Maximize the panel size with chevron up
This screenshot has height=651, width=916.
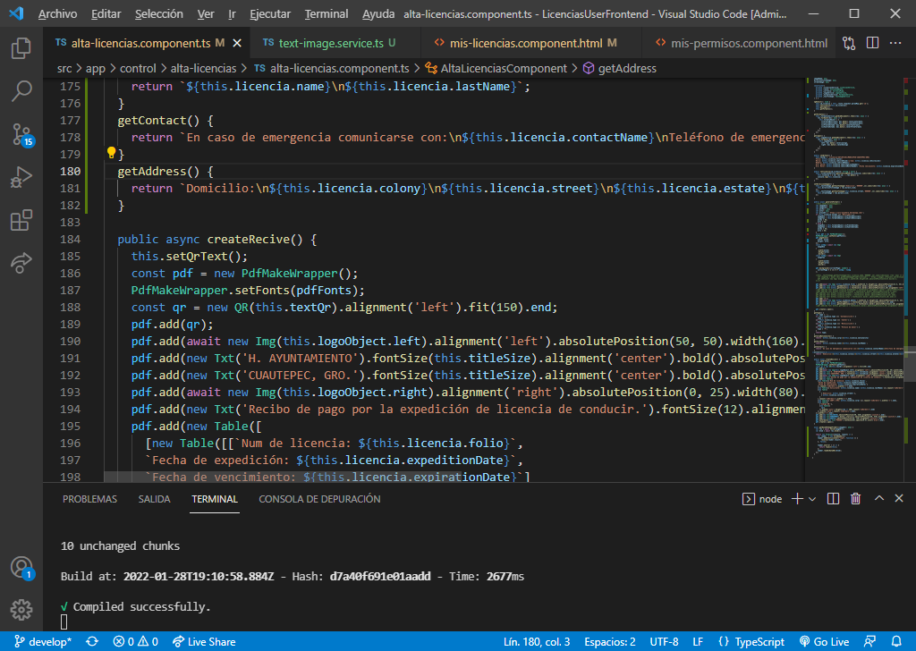tap(878, 498)
